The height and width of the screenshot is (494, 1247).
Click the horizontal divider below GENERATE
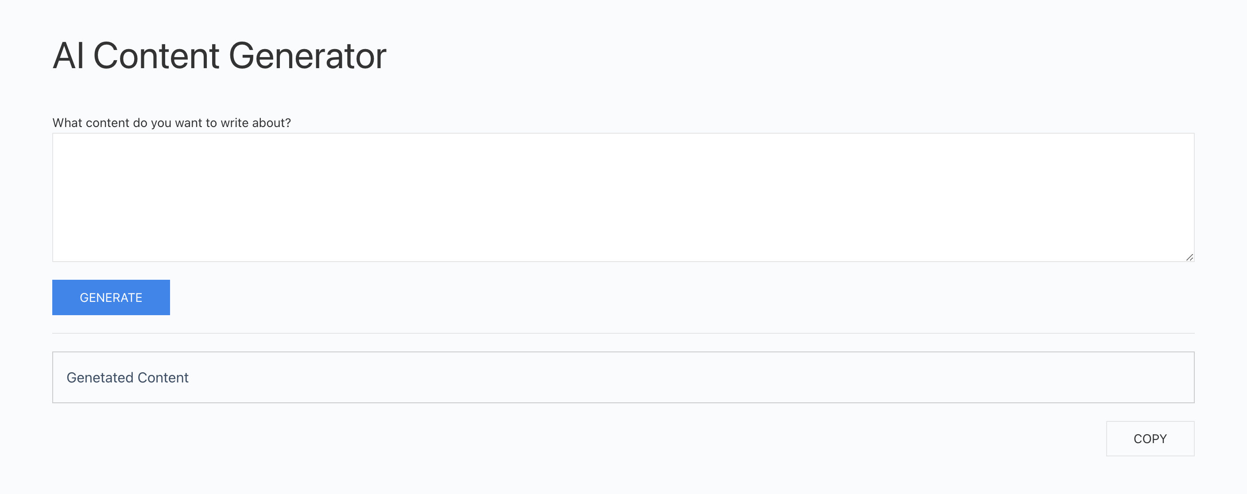pyautogui.click(x=623, y=333)
